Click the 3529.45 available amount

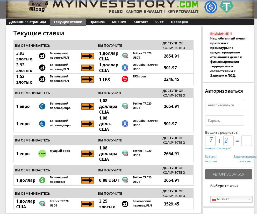(172, 204)
